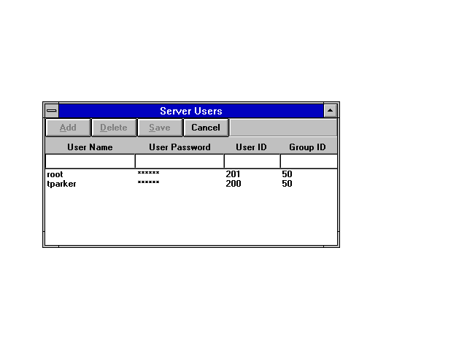The image size is (467, 350).
Task: Click the Save button
Action: (159, 128)
